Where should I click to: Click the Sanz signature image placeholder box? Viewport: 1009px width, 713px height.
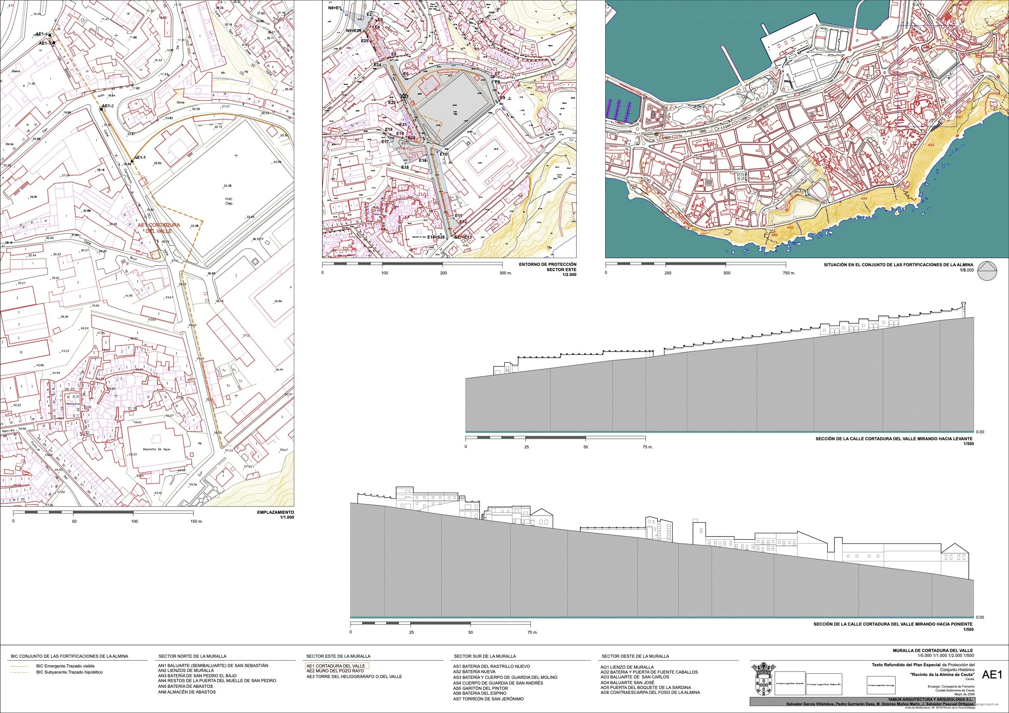click(790, 684)
